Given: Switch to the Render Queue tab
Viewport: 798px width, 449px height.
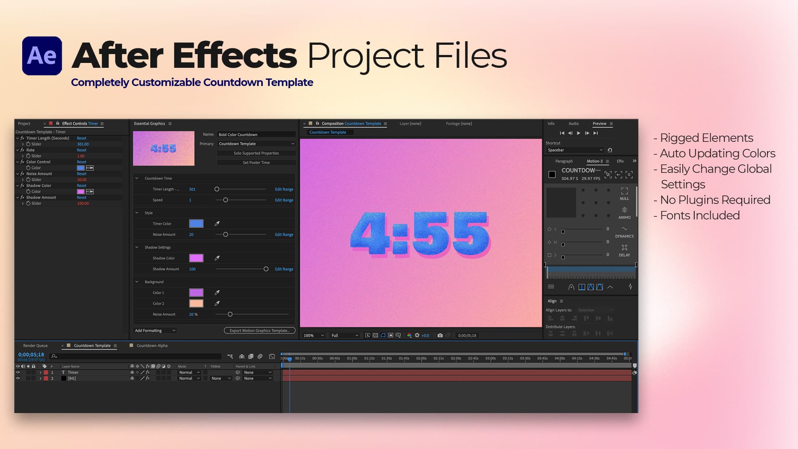Looking at the screenshot, I should coord(35,346).
